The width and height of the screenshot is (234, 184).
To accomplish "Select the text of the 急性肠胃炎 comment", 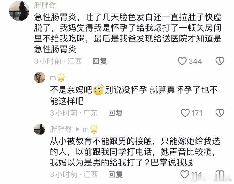I will [x=127, y=33].
